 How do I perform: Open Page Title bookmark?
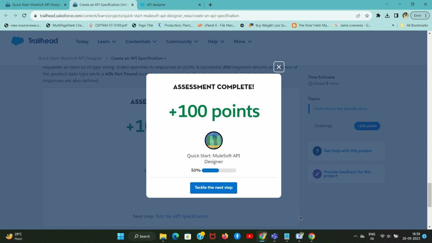142,25
